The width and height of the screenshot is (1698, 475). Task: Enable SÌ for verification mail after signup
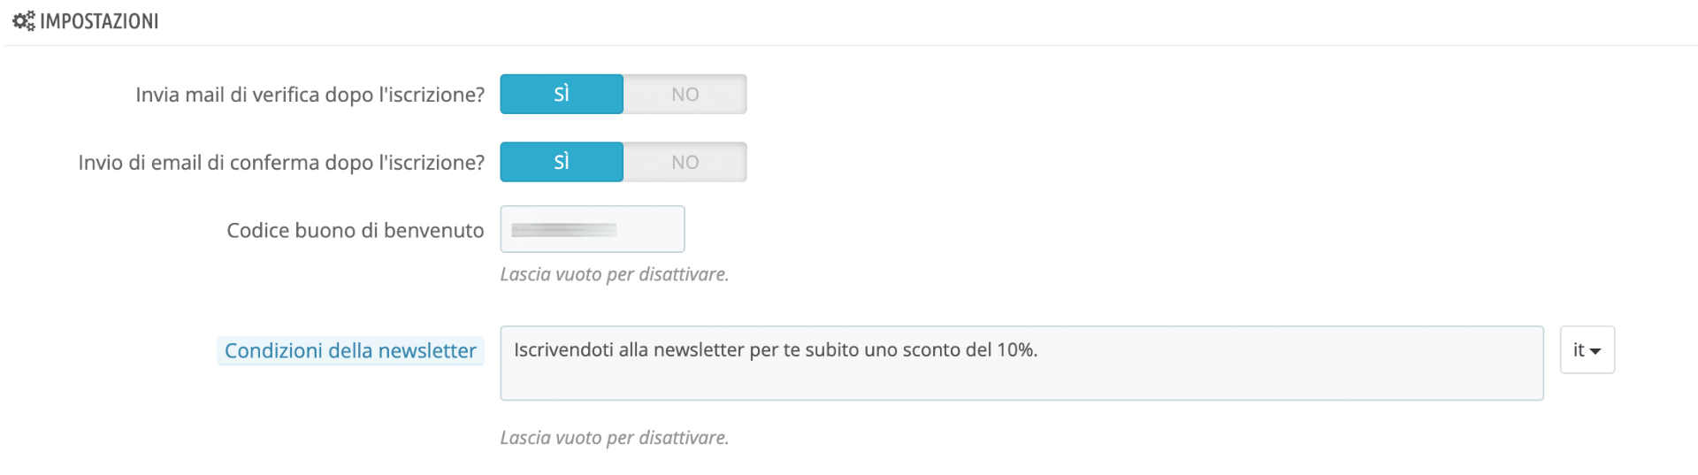562,94
